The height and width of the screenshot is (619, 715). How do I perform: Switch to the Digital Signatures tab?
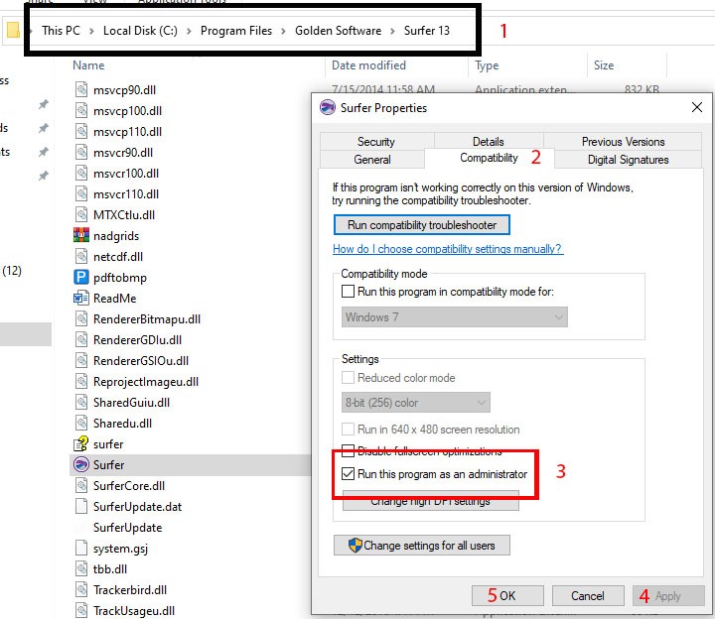point(628,160)
